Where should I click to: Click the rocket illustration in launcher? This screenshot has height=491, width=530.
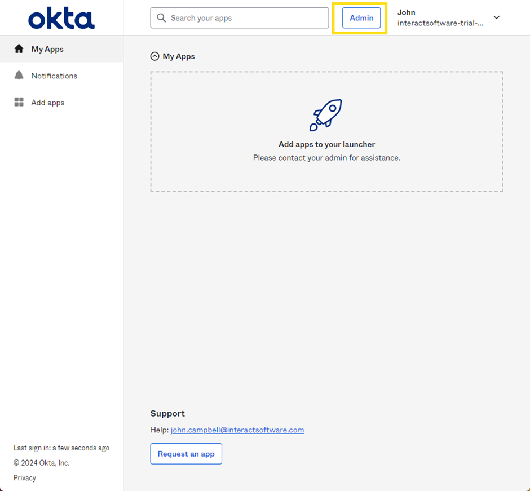click(x=326, y=115)
